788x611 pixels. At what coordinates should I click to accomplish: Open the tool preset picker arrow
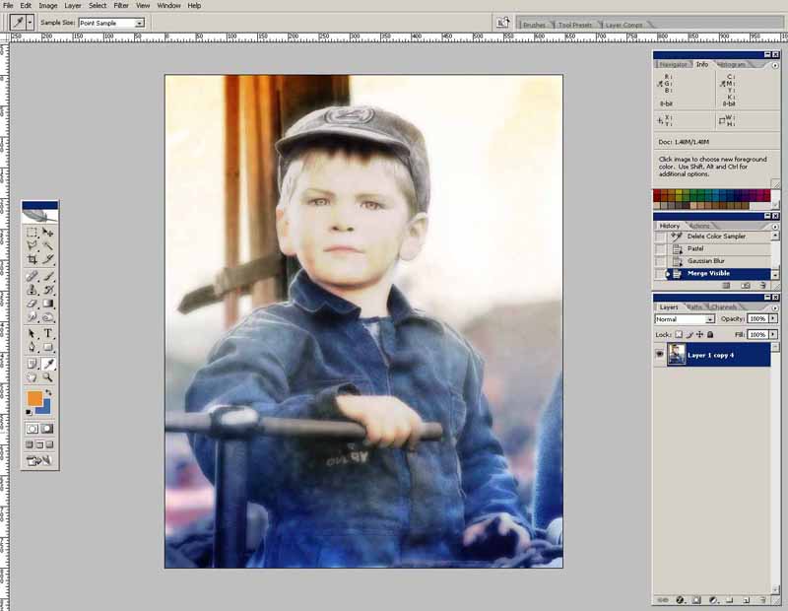(x=30, y=23)
